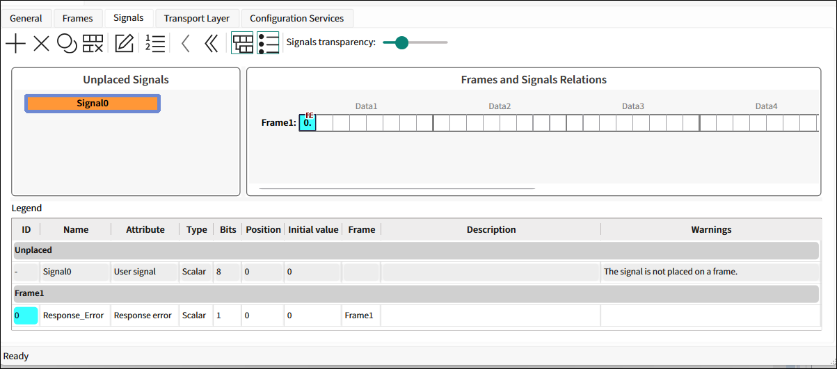Click the Frame column header

[x=362, y=229]
